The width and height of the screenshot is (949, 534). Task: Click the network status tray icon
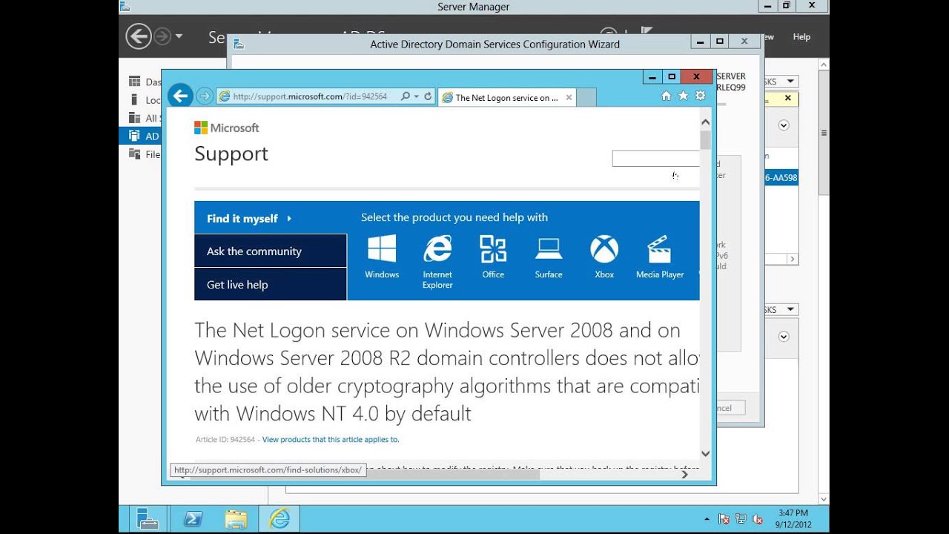(741, 519)
